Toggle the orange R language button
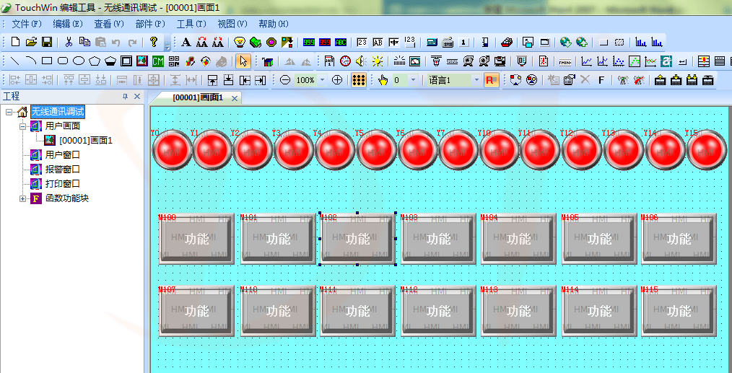 tap(492, 80)
